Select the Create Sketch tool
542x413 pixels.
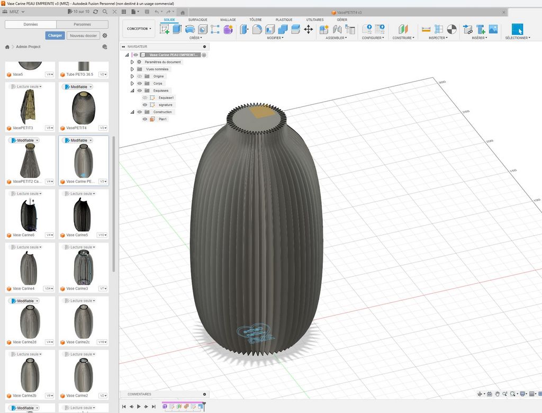(165, 29)
